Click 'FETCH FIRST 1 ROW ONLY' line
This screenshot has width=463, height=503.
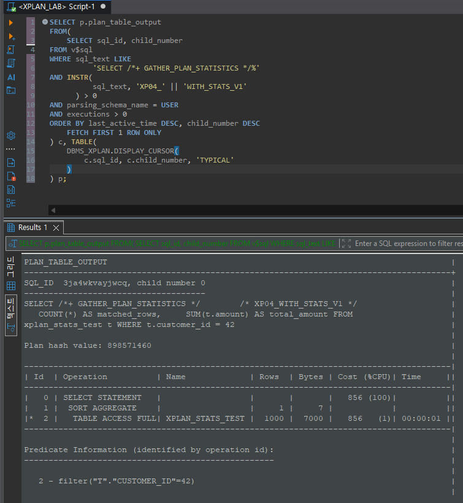pos(114,132)
